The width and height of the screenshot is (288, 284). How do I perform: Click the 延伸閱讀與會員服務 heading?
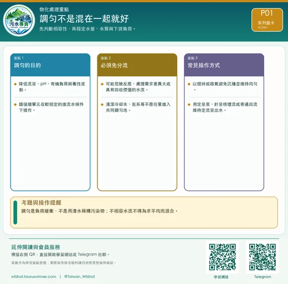tap(35, 247)
